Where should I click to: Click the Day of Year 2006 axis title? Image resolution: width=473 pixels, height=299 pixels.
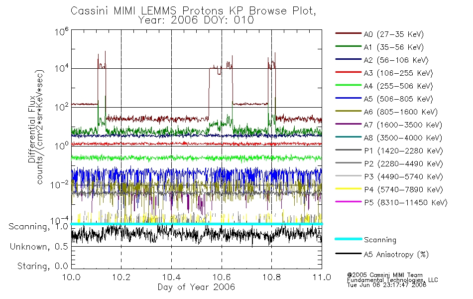pyautogui.click(x=196, y=287)
